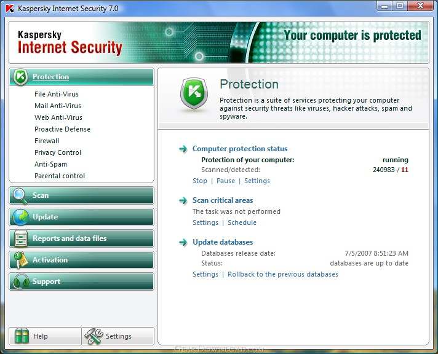Click the globe Update icon

[21, 217]
